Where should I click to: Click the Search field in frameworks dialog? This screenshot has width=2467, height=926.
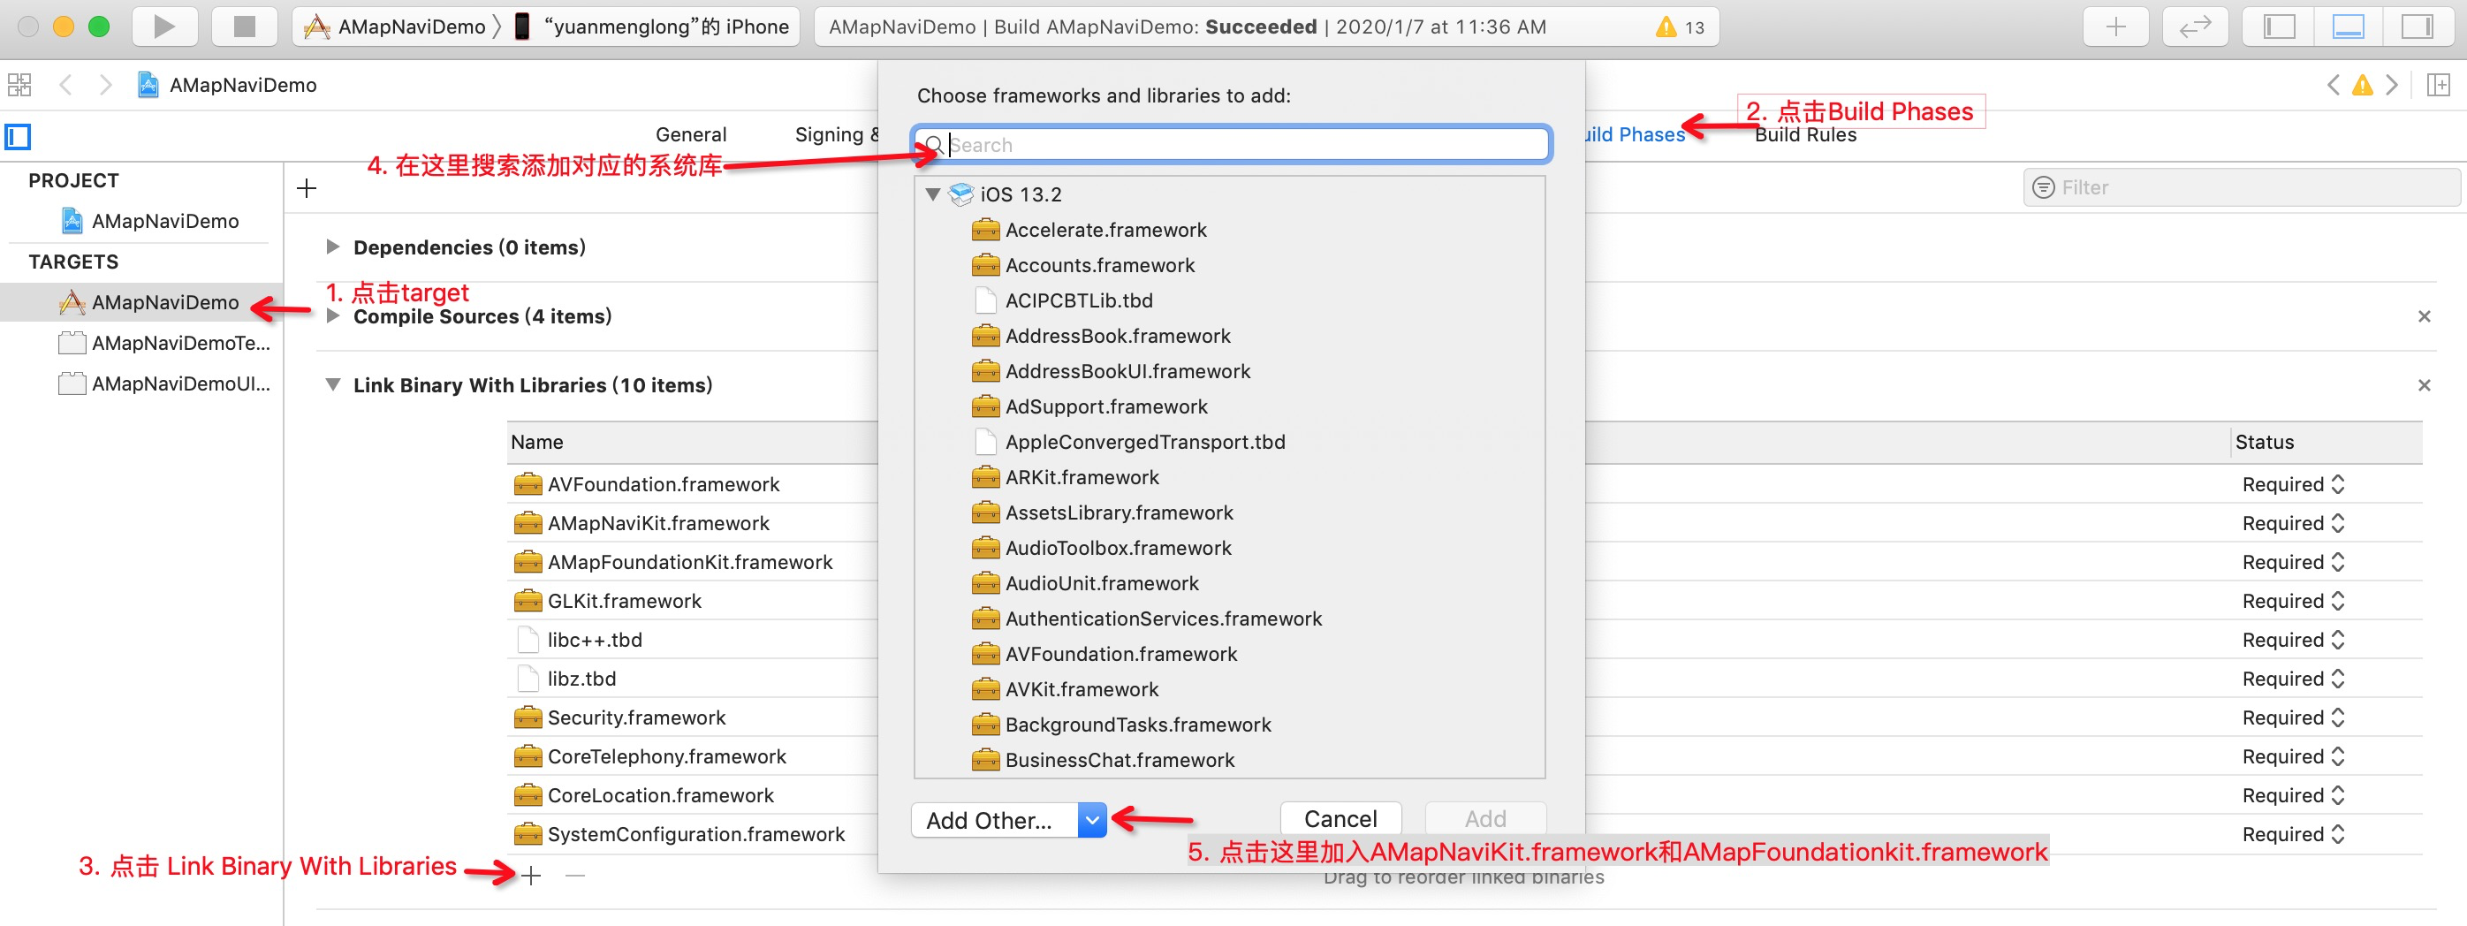(x=1231, y=145)
